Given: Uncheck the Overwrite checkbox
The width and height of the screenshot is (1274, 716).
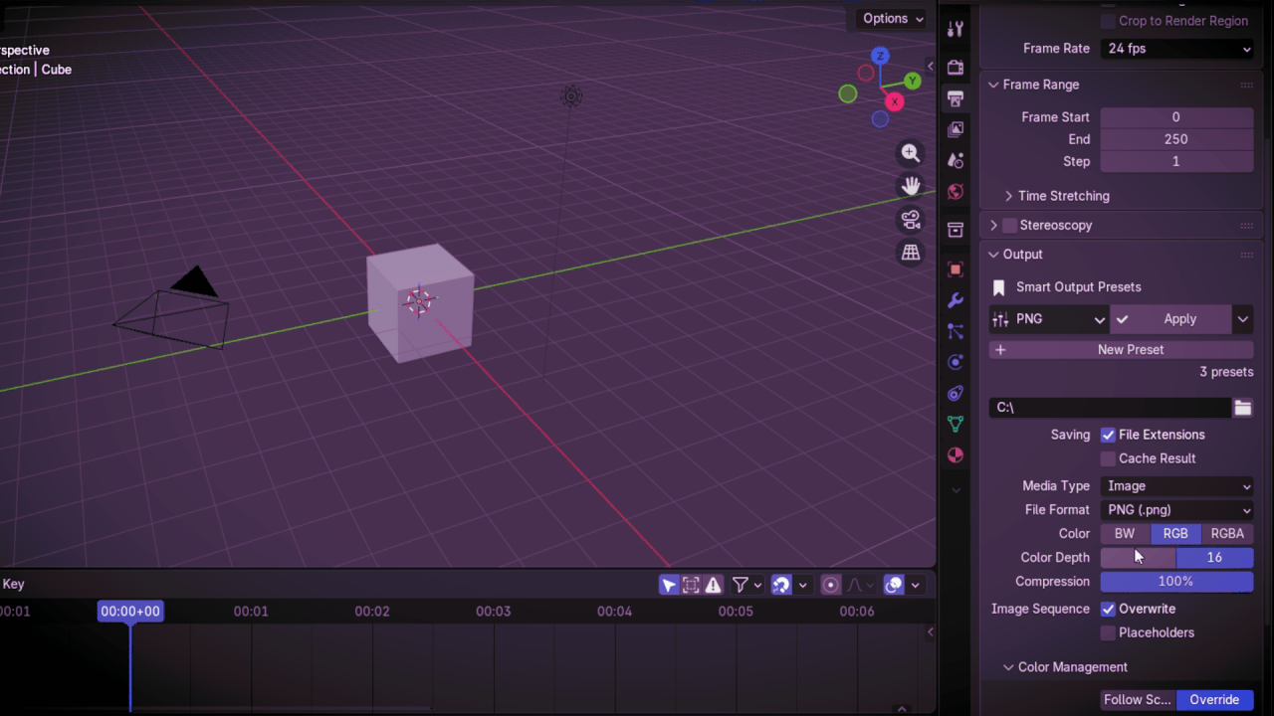Looking at the screenshot, I should click(1108, 609).
